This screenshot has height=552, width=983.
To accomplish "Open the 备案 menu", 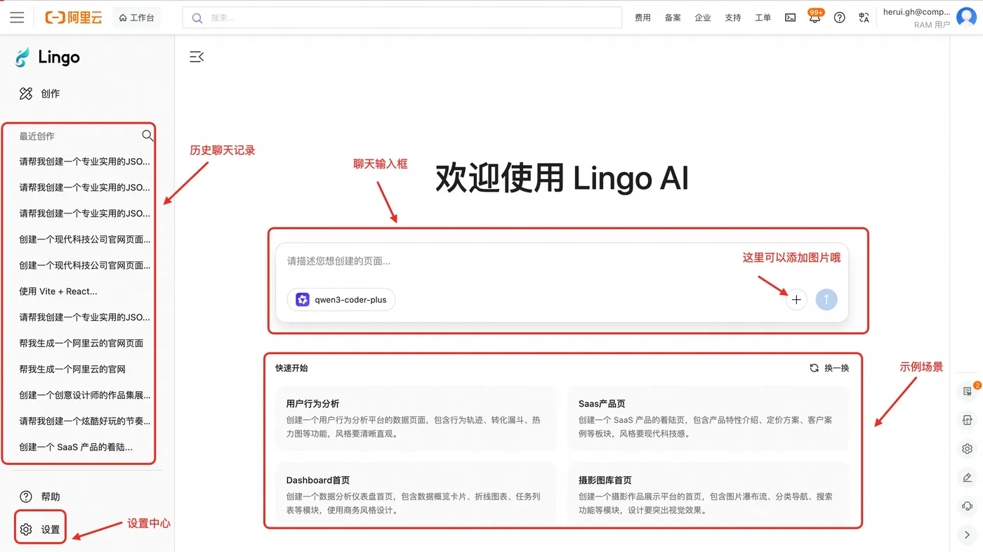I will click(x=673, y=18).
